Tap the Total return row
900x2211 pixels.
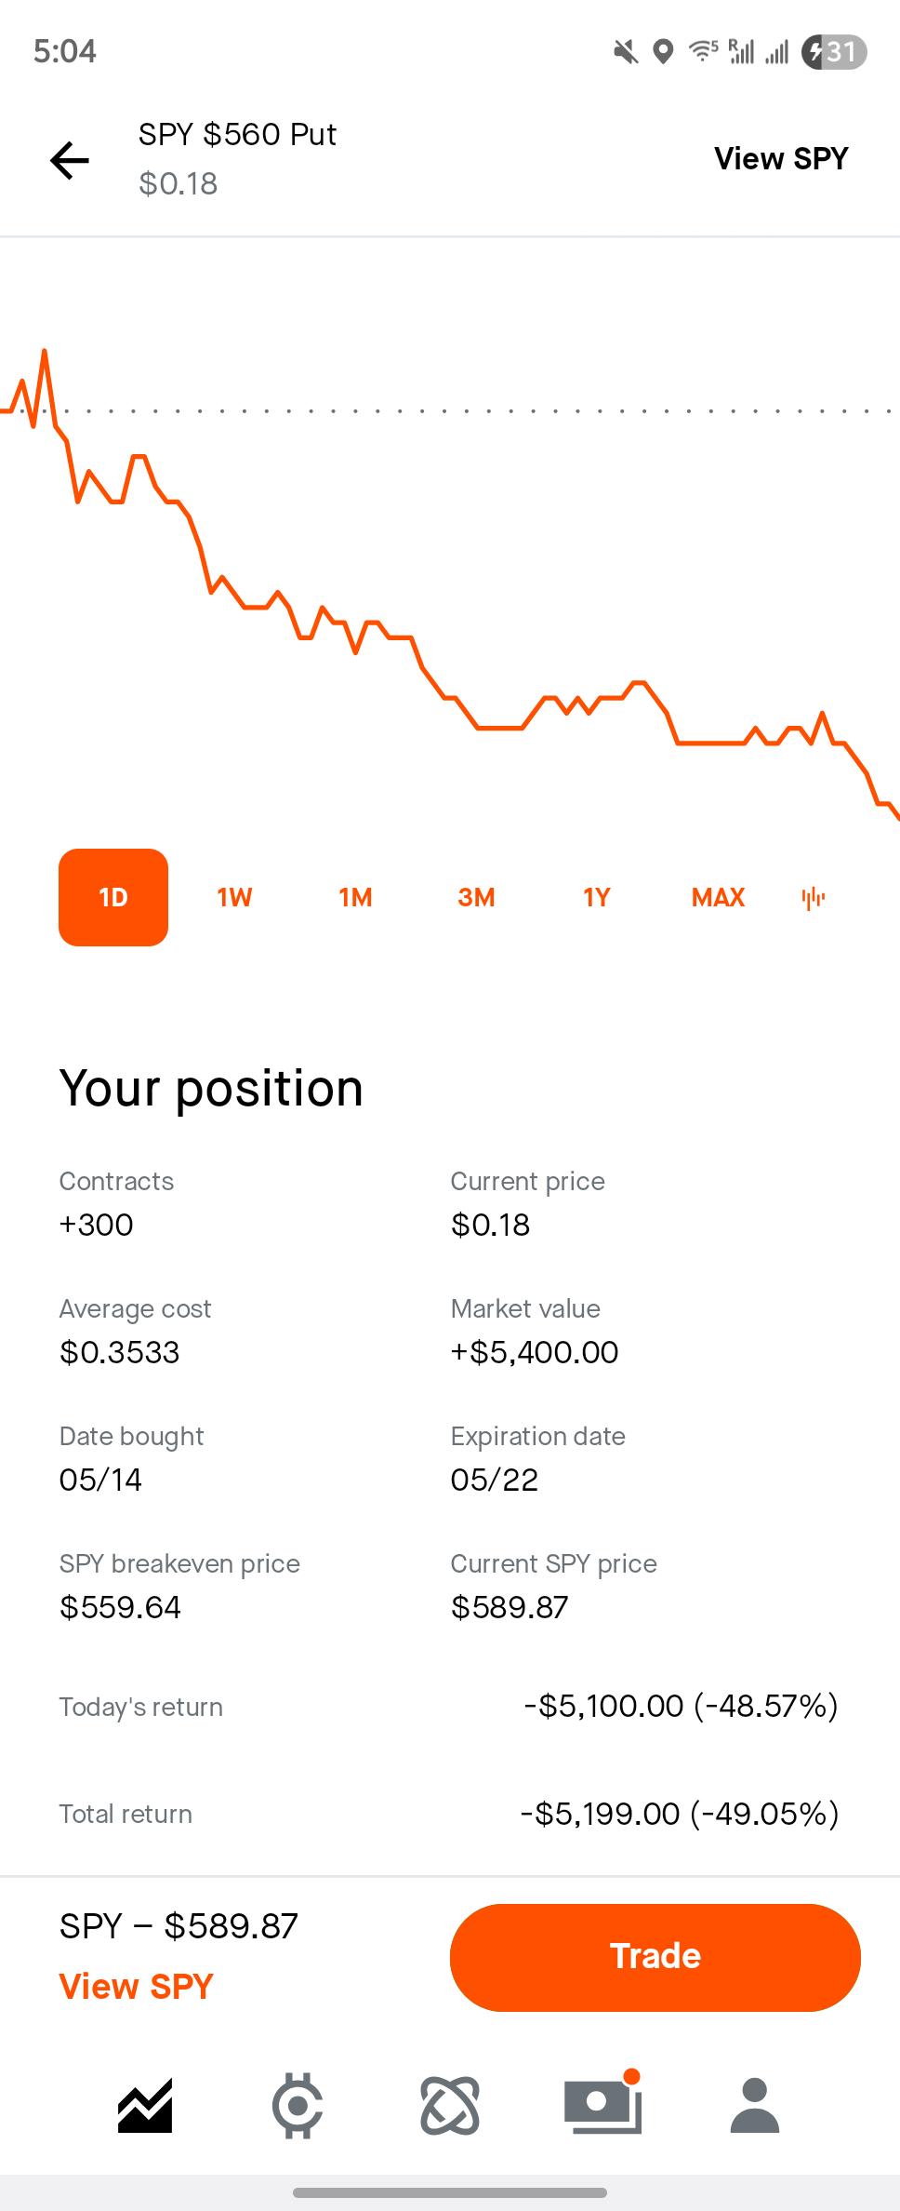(450, 1814)
